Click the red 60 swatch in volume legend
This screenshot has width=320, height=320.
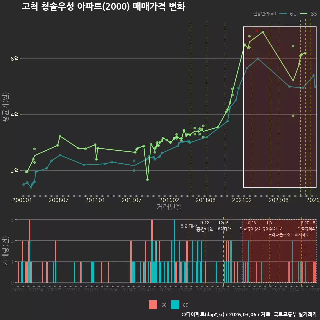point(153,305)
